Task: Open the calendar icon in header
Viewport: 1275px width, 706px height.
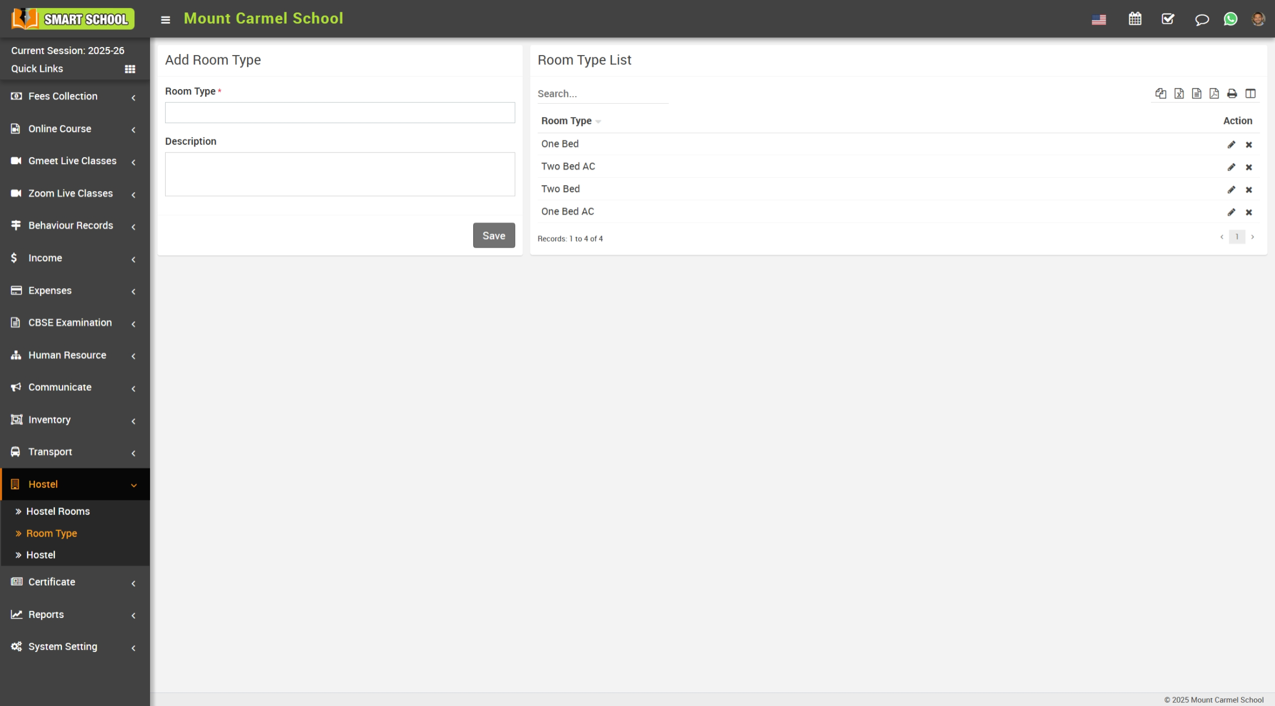Action: [x=1135, y=19]
